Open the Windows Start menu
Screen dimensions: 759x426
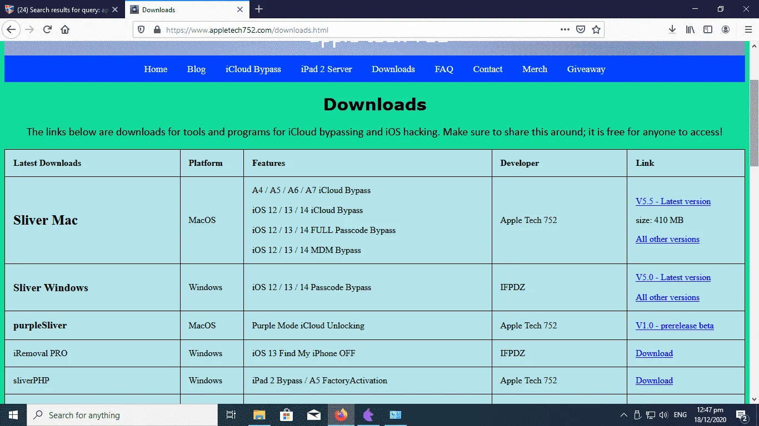tap(13, 415)
